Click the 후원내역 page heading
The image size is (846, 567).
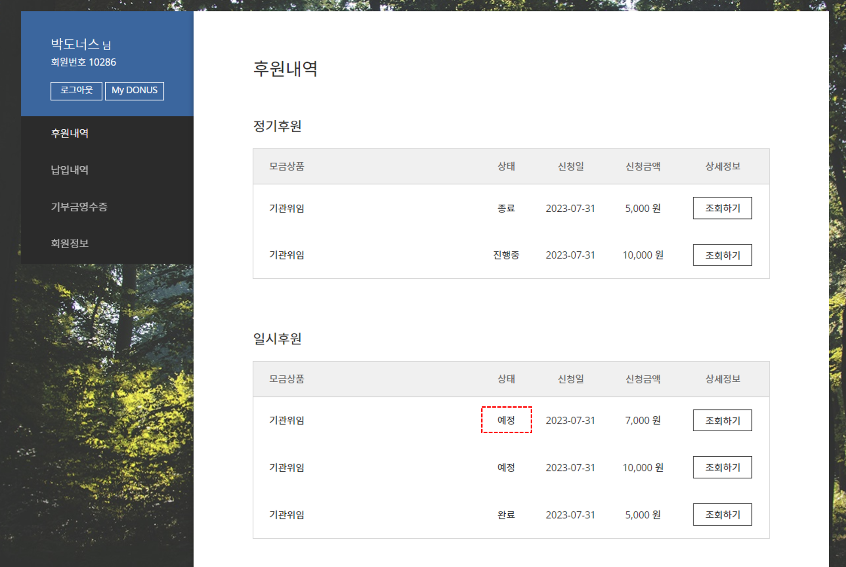285,69
